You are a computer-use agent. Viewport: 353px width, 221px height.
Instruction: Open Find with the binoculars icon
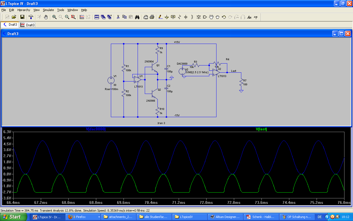pyautogui.click(x=137, y=17)
